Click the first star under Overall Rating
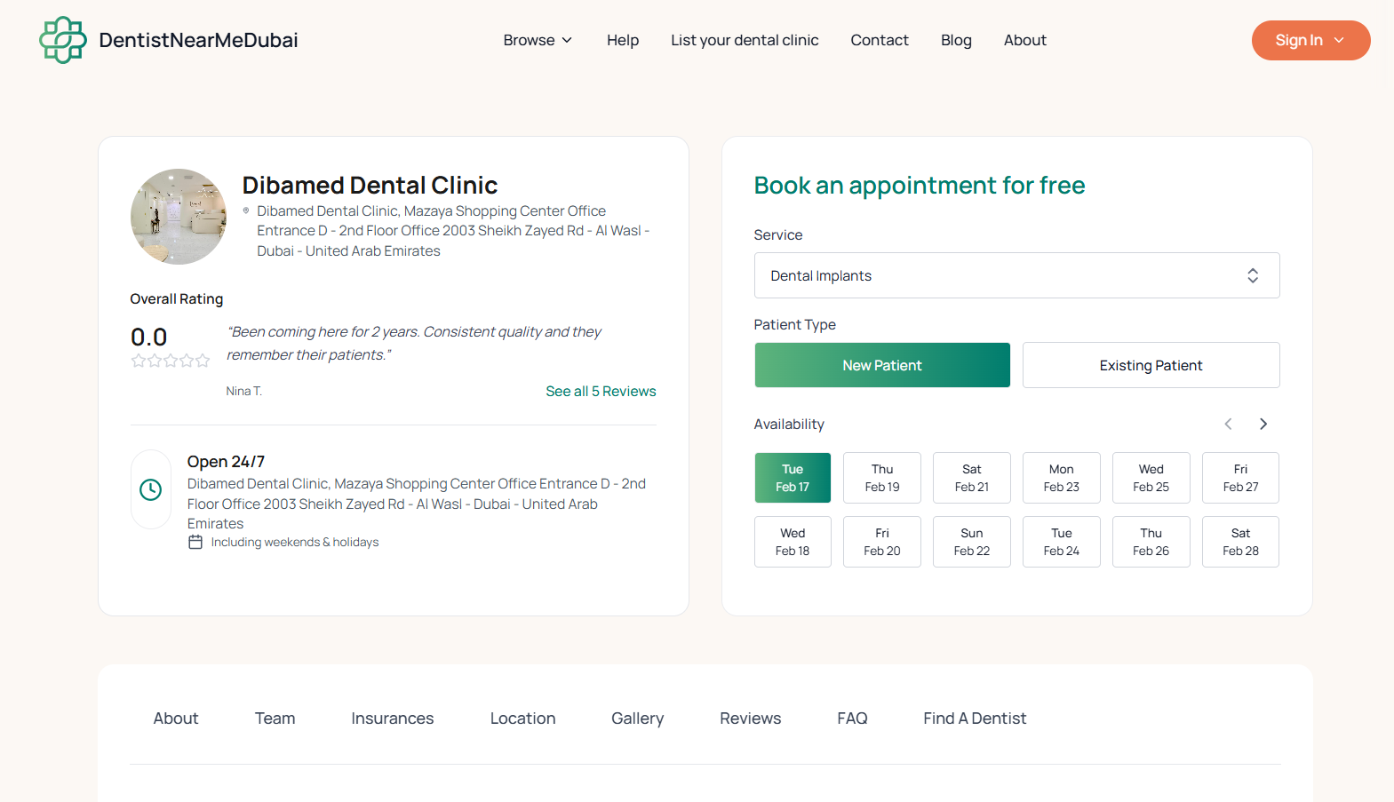This screenshot has width=1394, height=802. (x=138, y=361)
